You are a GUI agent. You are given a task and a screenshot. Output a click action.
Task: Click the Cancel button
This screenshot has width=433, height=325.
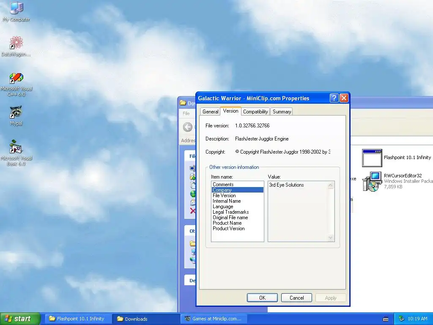[296, 297]
